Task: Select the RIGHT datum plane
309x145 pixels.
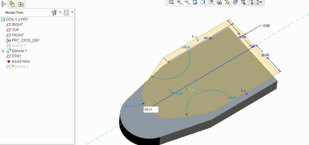Action: tap(17, 25)
